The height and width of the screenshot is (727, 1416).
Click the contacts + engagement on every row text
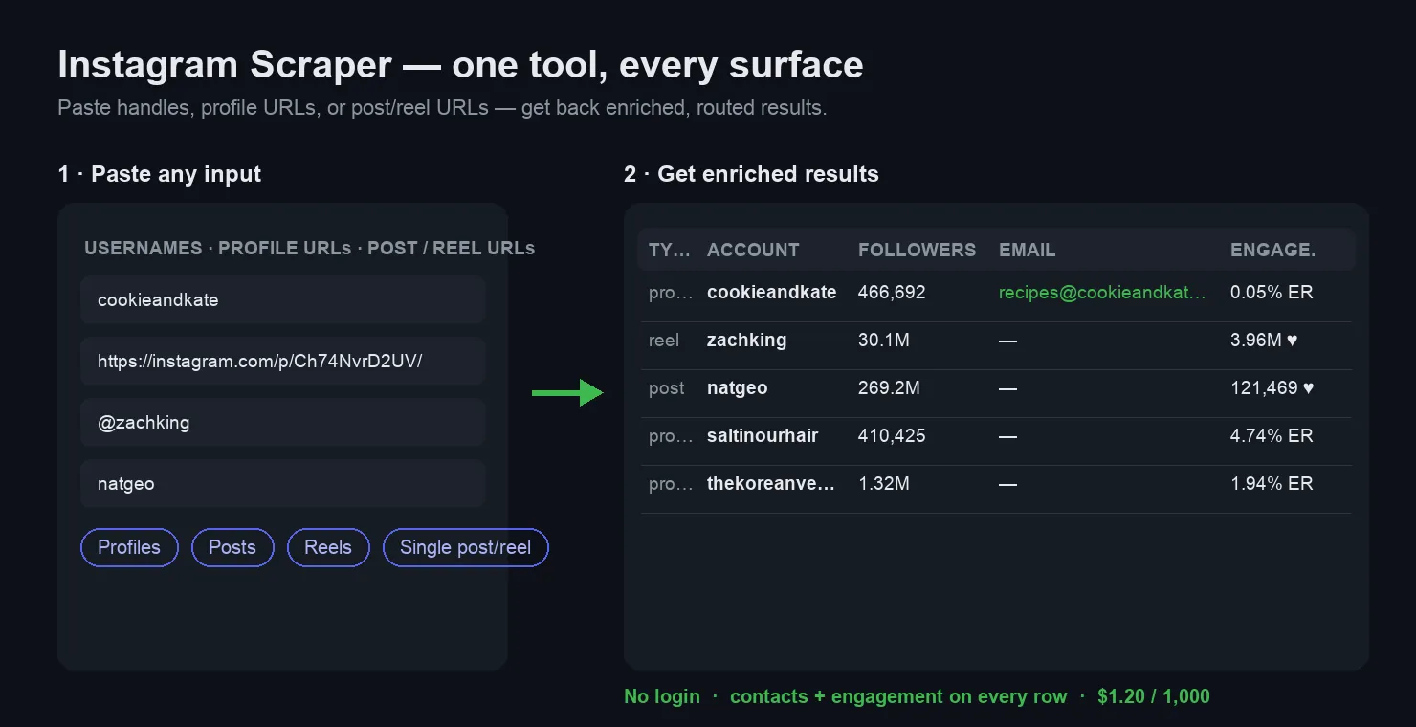point(898,696)
